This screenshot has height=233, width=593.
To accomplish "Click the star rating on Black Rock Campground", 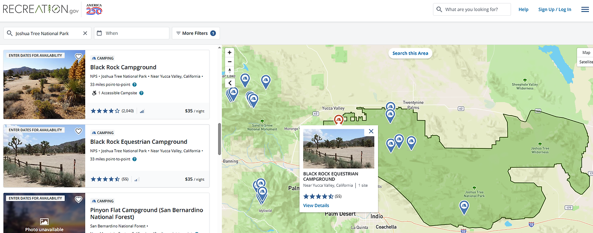I will click(x=105, y=111).
